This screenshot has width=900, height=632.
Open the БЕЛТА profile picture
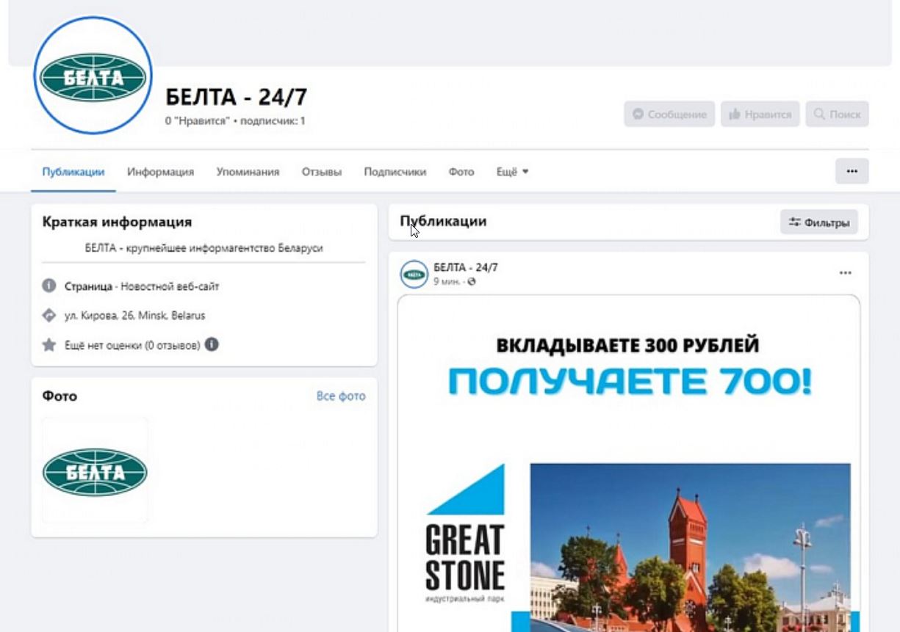pyautogui.click(x=93, y=76)
